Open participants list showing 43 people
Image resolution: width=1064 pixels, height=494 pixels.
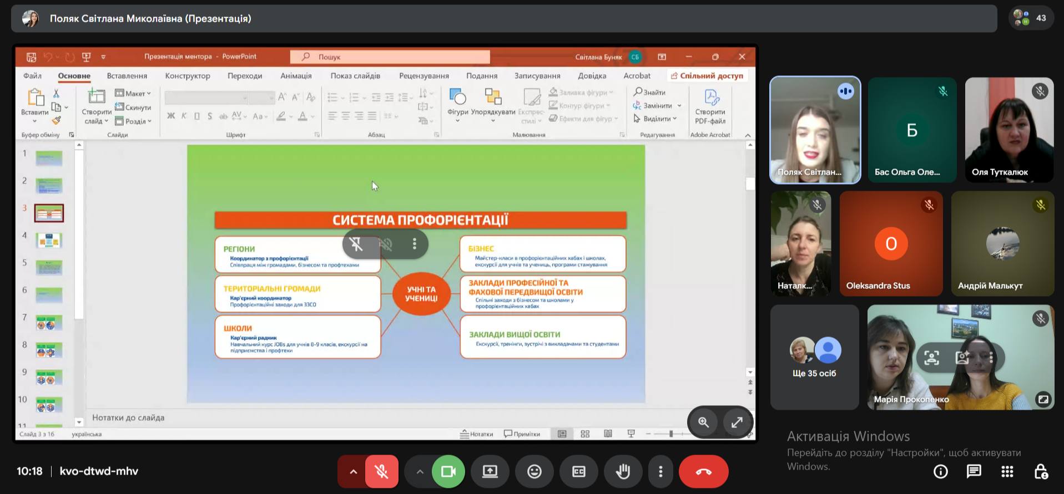[1031, 18]
